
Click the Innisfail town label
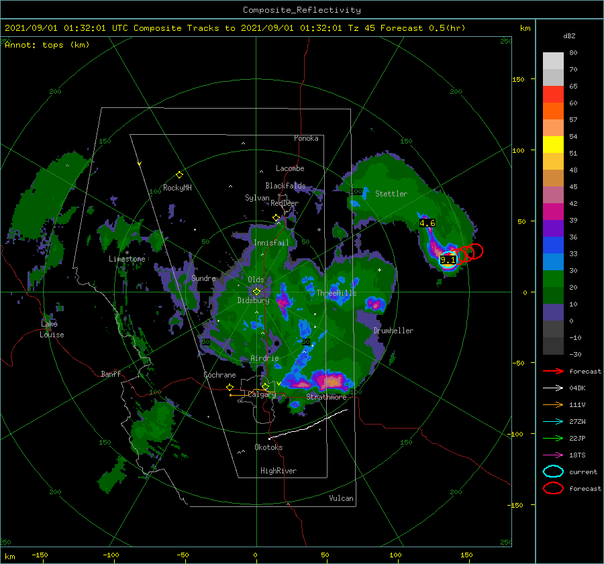271,243
